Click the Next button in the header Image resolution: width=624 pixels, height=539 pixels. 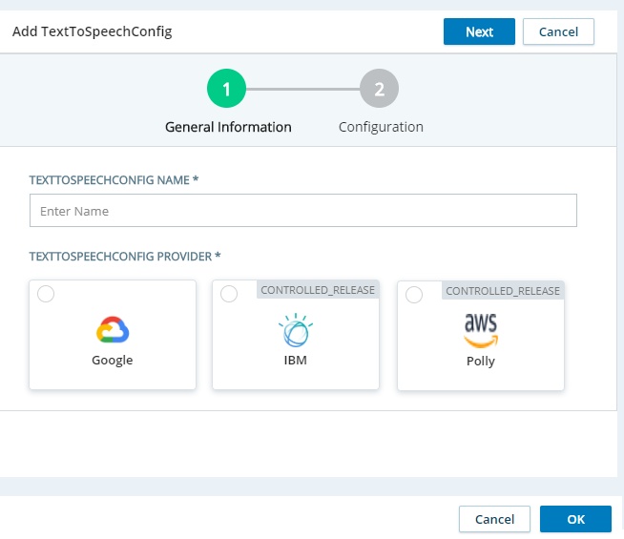click(479, 31)
